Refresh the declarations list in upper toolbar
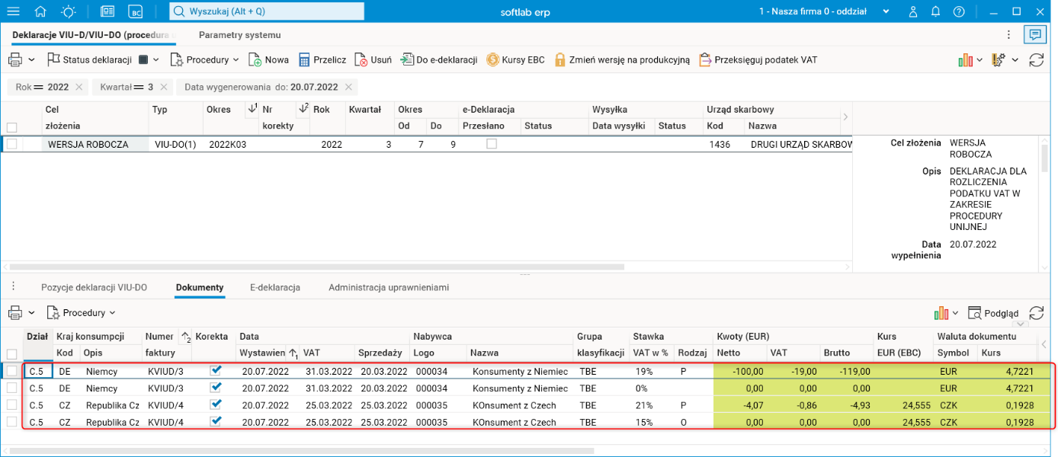The image size is (1058, 457). (1036, 59)
